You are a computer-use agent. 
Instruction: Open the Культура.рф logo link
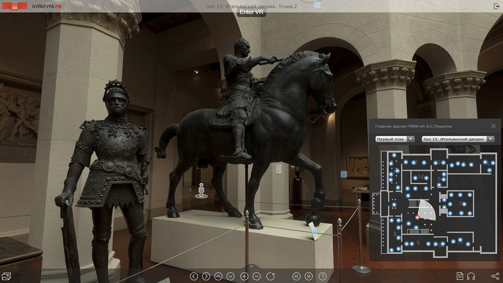pyautogui.click(x=47, y=6)
